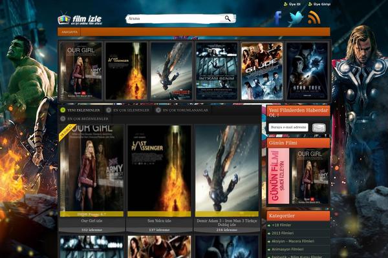
Task: Open the +18 Filmler category
Action: click(x=281, y=225)
